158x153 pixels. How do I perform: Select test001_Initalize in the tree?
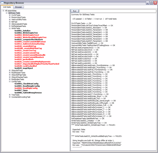coord(22,31)
